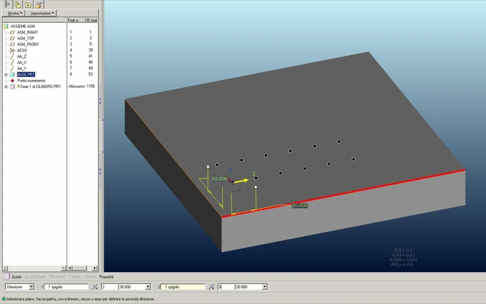The width and height of the screenshot is (486, 304).
Task: Select AA_Z in the model tree
Action: 22,56
